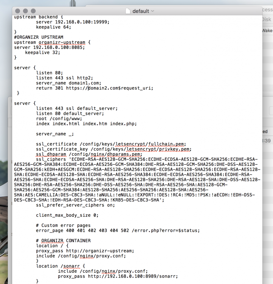Click the document proxy icon in title bar
This screenshot has width=273, height=284.
coord(128,11)
